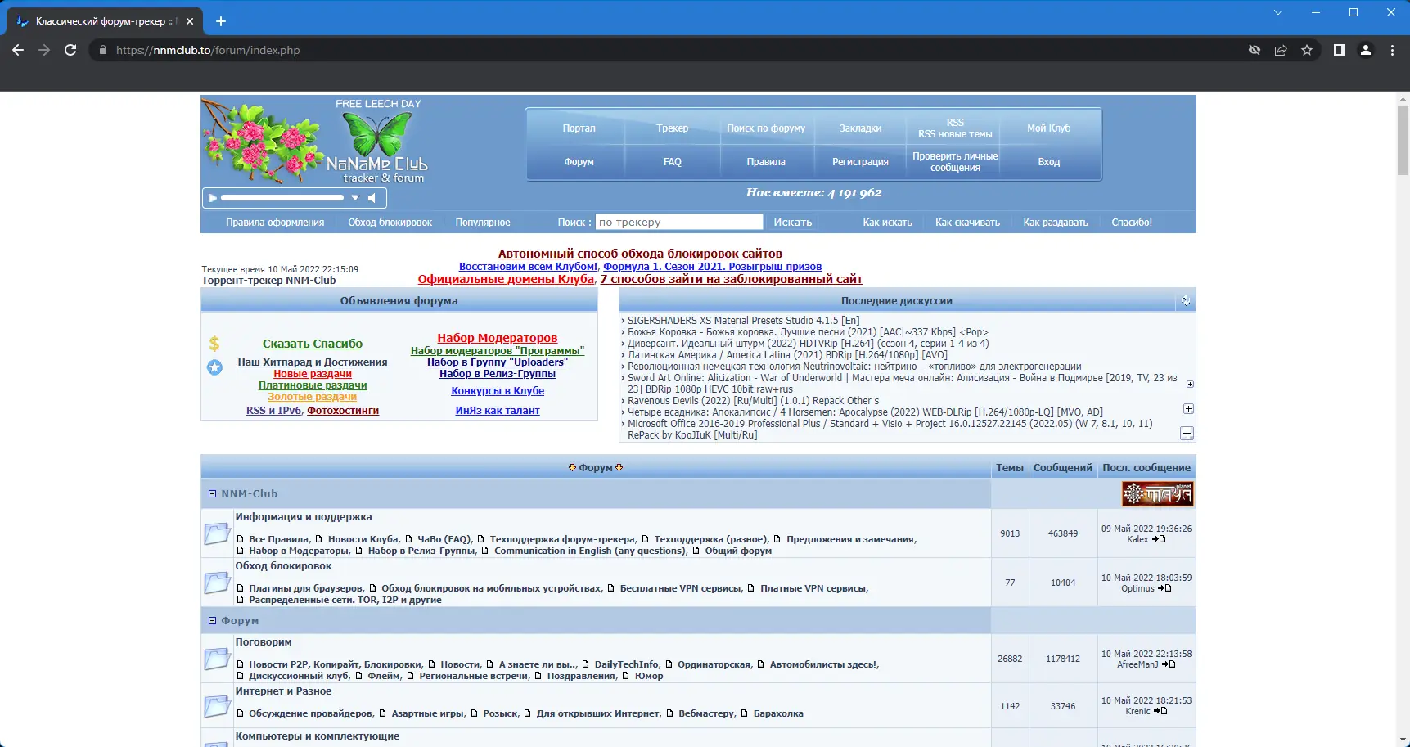Go to last post by AfreeManJ
The width and height of the screenshot is (1410, 747).
(1169, 664)
